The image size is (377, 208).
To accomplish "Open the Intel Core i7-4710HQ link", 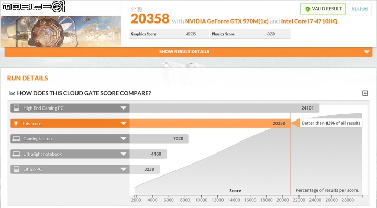I will click(309, 21).
